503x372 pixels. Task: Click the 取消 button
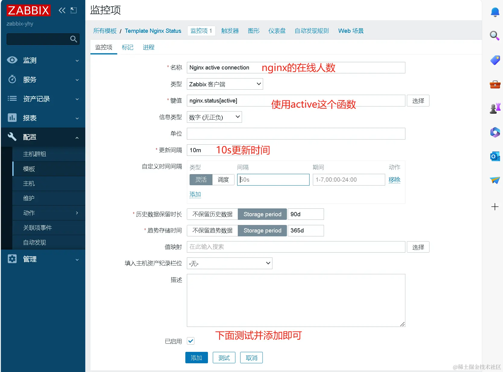(251, 358)
